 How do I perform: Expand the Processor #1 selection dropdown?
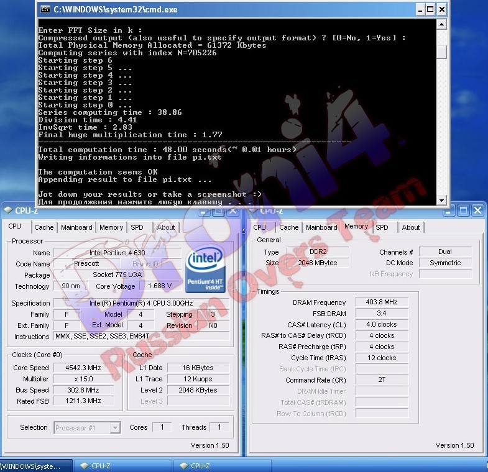pyautogui.click(x=115, y=428)
